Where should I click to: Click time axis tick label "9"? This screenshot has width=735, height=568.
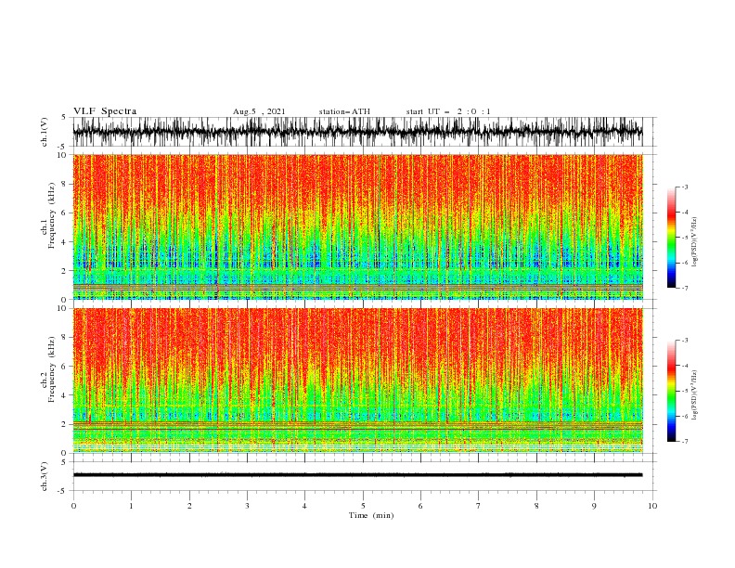[594, 506]
